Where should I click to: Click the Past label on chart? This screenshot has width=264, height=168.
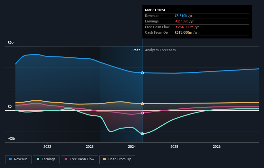click(x=136, y=50)
